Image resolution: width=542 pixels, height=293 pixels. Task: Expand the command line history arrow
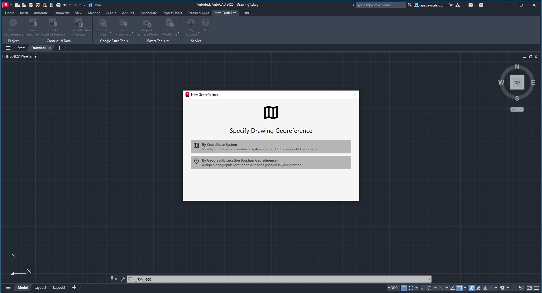click(x=430, y=279)
